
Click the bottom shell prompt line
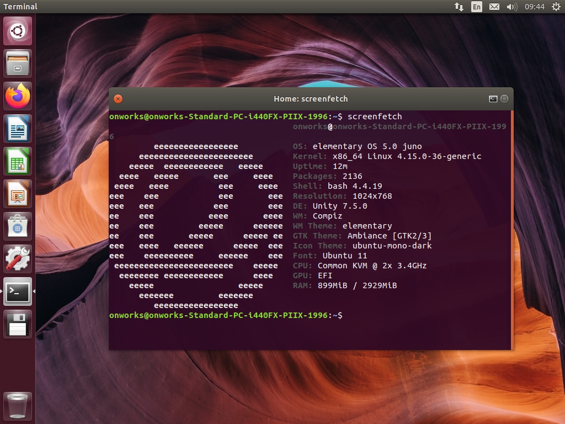226,315
